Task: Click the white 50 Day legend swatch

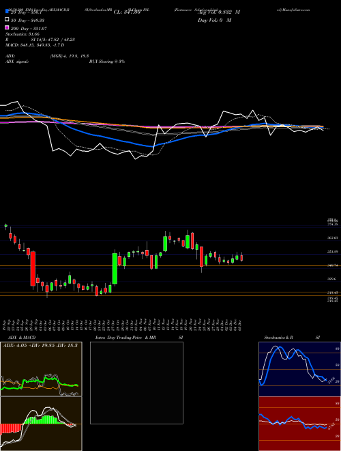Action: (x=7, y=20)
